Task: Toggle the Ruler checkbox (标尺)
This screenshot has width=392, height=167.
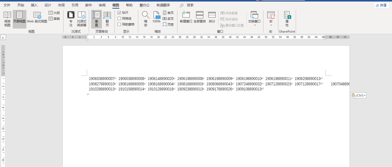Action: pos(123,13)
